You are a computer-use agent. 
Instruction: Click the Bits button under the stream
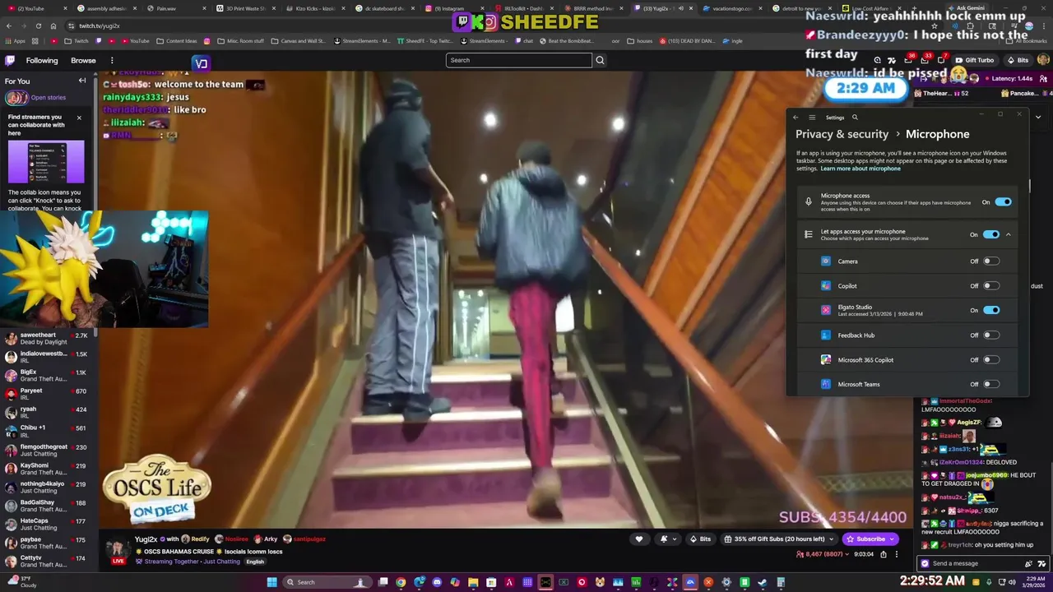click(x=700, y=539)
